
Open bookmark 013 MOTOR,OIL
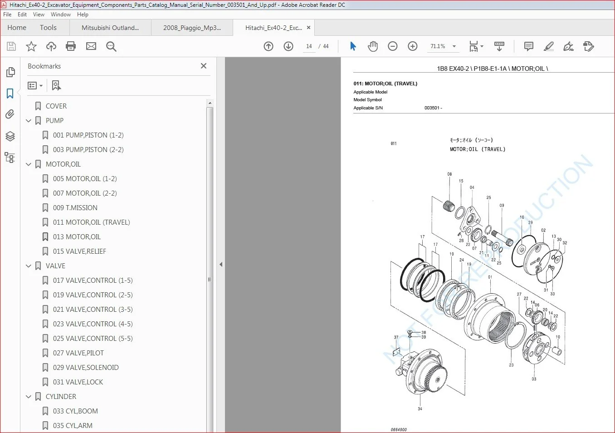click(x=77, y=237)
